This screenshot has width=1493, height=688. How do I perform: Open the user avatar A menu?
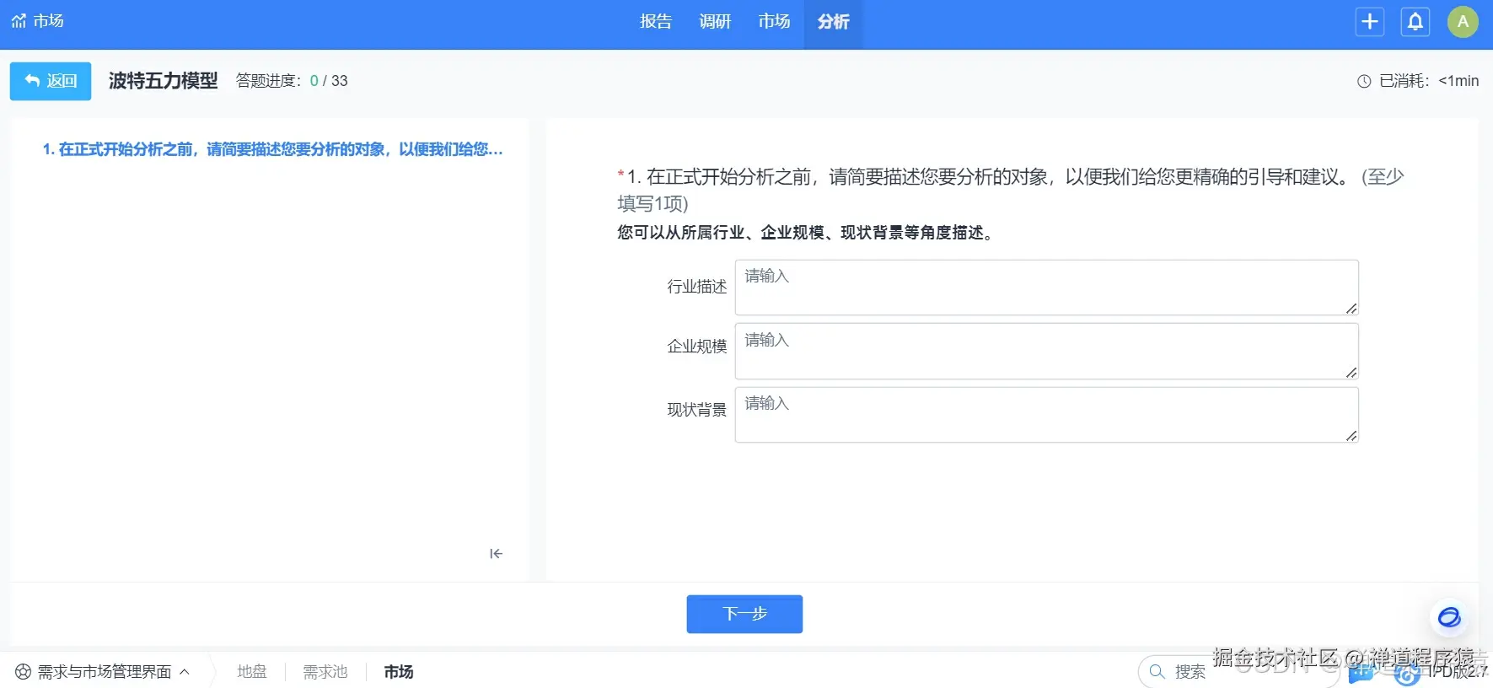1463,22
